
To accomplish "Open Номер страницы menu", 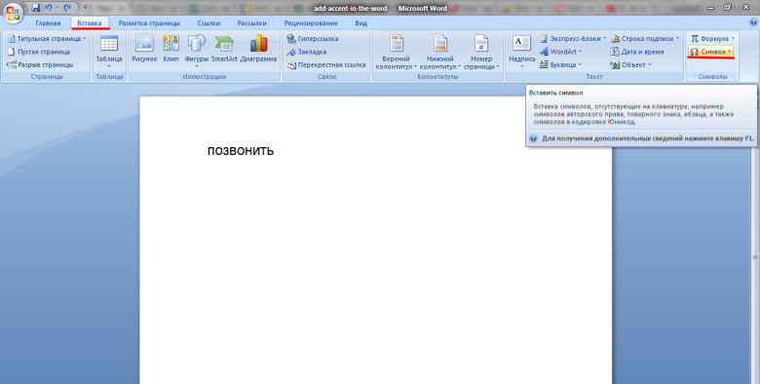I will tap(481, 52).
